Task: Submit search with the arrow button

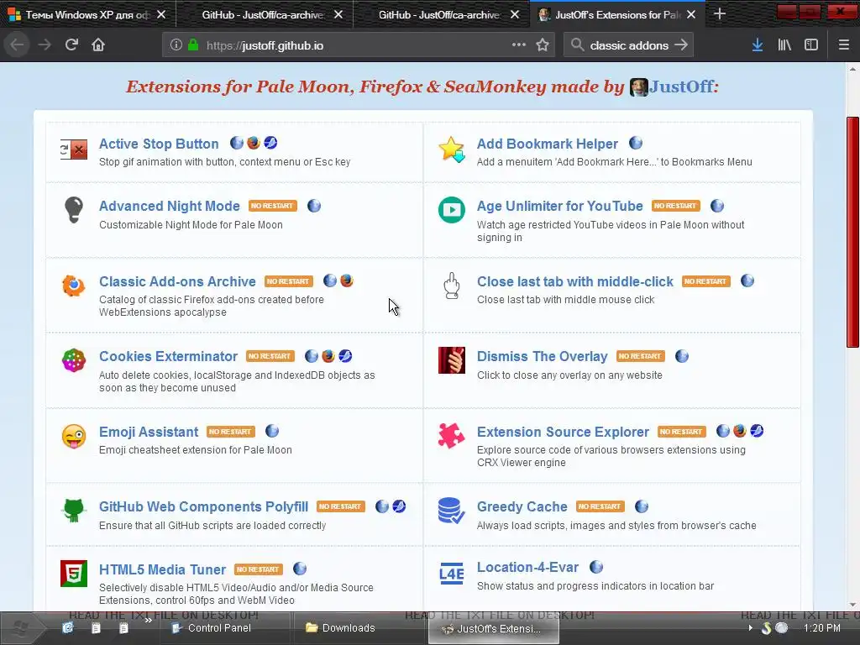Action: (681, 45)
